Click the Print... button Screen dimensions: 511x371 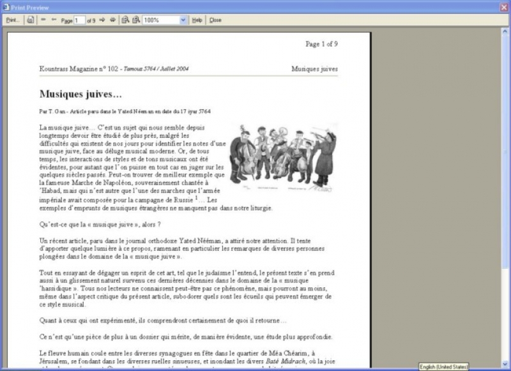(x=13, y=20)
